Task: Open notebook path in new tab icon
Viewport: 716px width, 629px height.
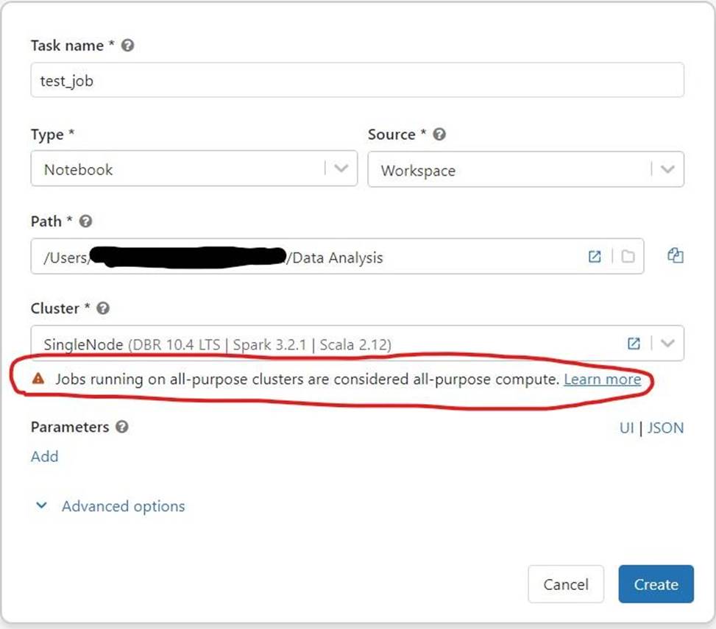Action: 595,257
